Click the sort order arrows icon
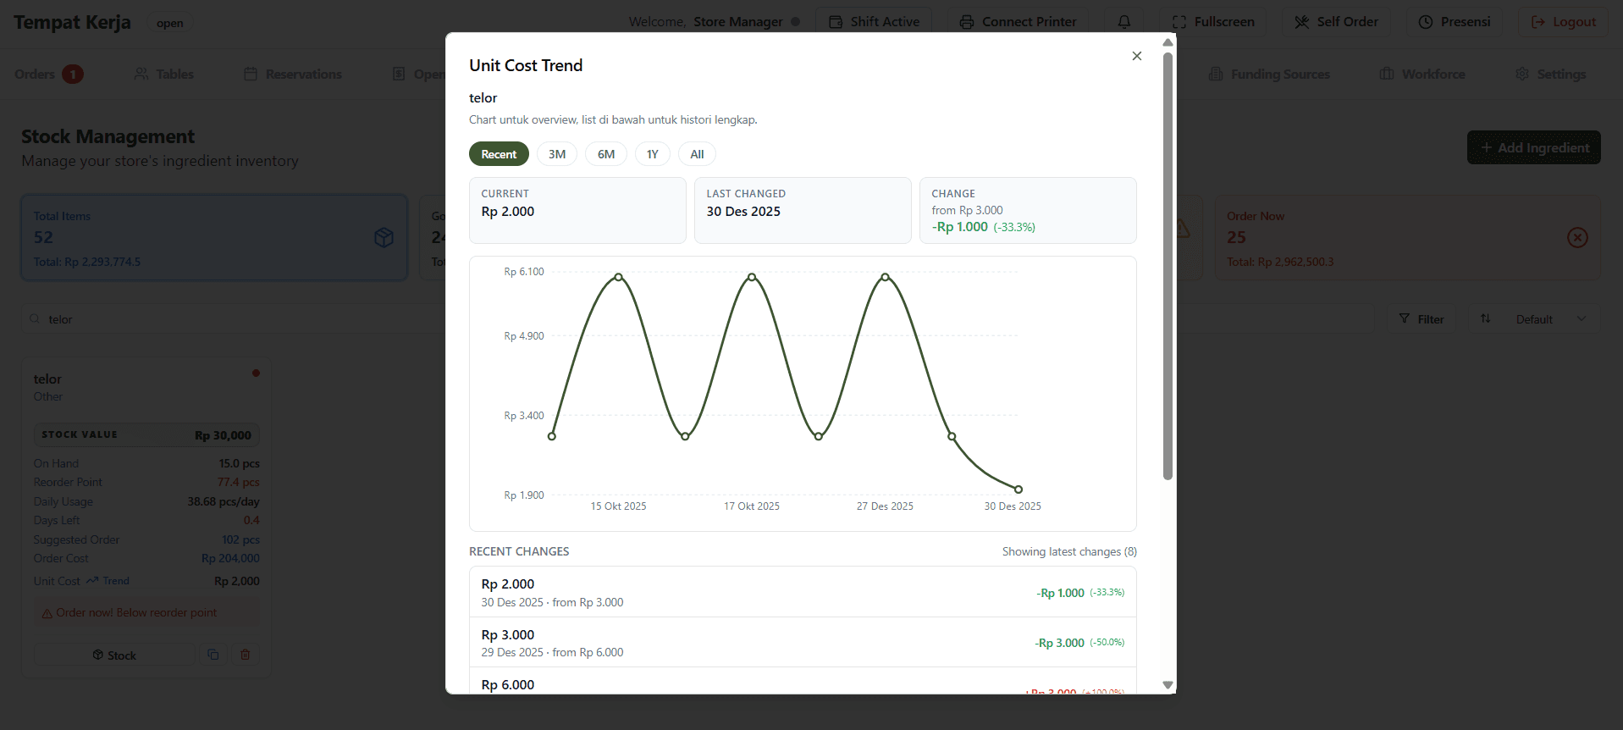 coord(1485,318)
